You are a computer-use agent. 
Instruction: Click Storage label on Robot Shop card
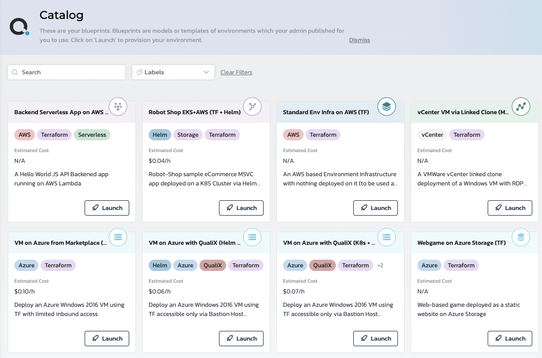click(188, 135)
